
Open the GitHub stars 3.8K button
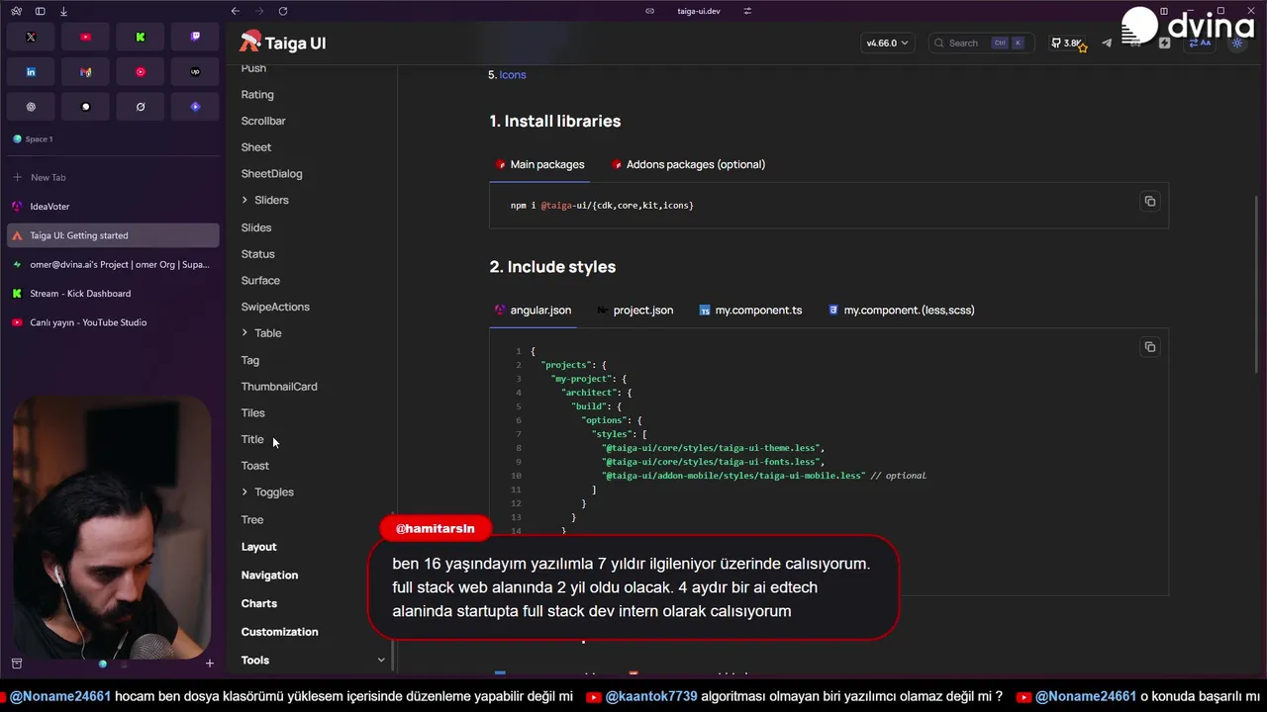tap(1069, 44)
